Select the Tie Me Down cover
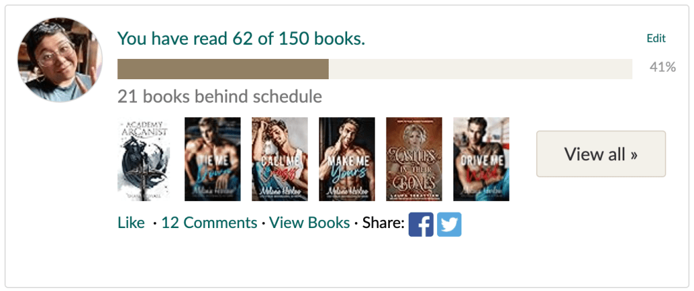 [212, 159]
